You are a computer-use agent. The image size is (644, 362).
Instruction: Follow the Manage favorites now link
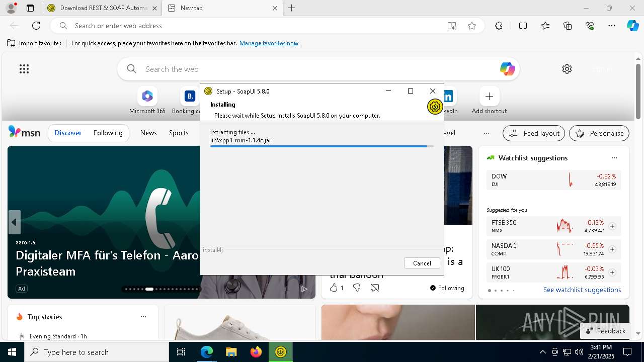click(x=269, y=43)
